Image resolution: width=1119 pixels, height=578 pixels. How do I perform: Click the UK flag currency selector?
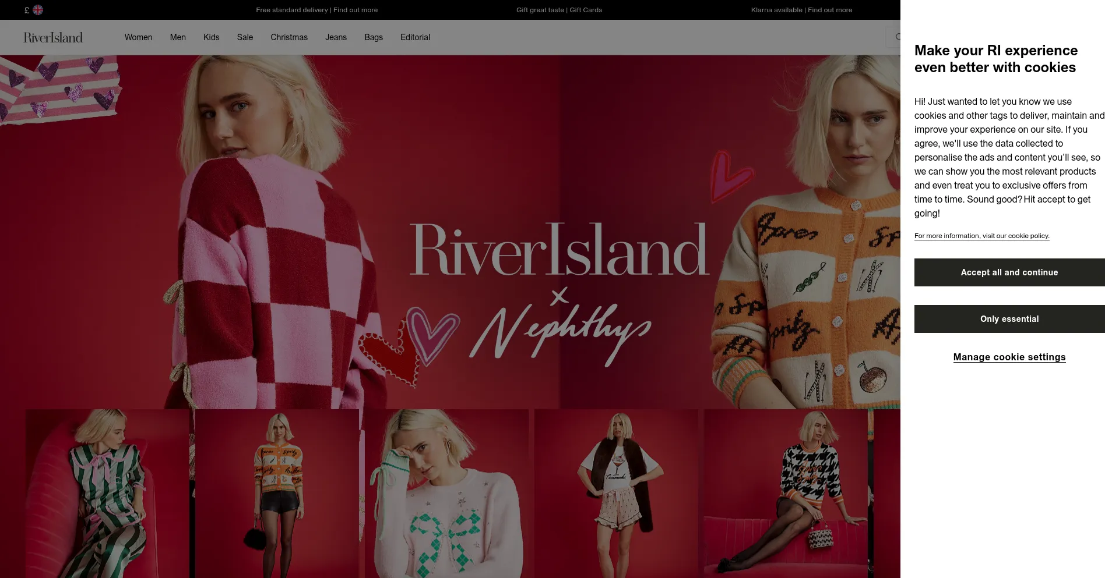tap(34, 10)
